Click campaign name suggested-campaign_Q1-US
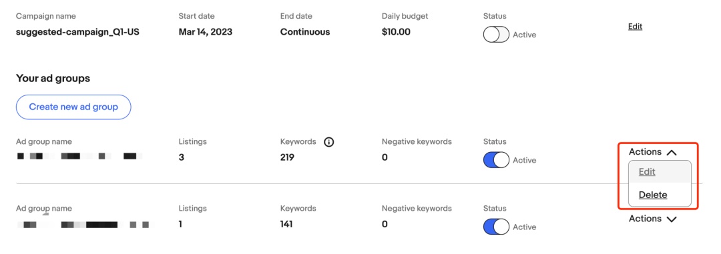Image resolution: width=721 pixels, height=254 pixels. 77,32
